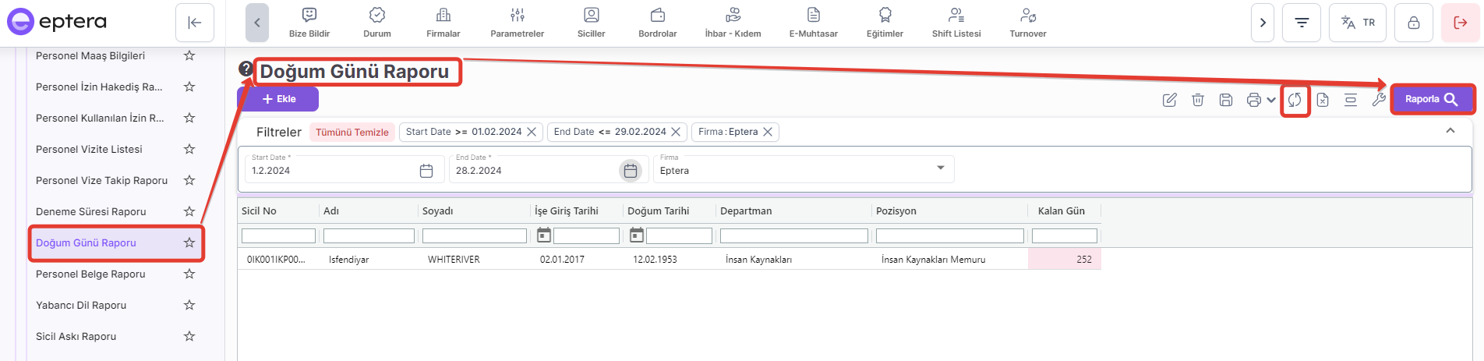
Task: Collapse the Filtreler panel chevron
Action: tap(1450, 131)
